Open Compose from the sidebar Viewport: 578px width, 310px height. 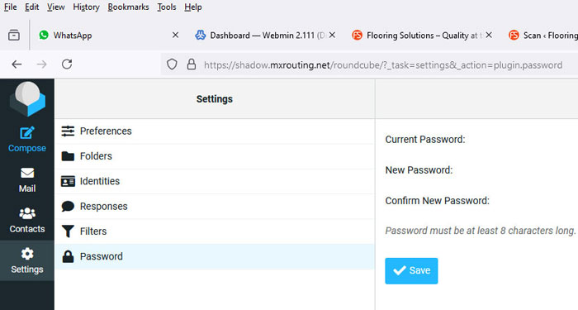(x=27, y=140)
